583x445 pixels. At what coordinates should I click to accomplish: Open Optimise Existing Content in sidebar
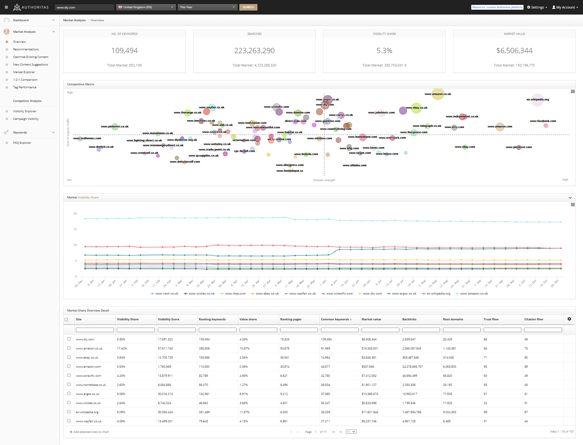(x=31, y=57)
